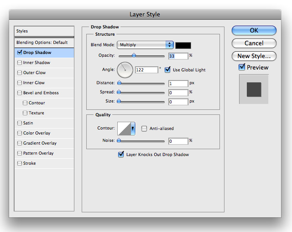Select the Styles header item
The height and width of the screenshot is (232, 292).
coord(44,31)
